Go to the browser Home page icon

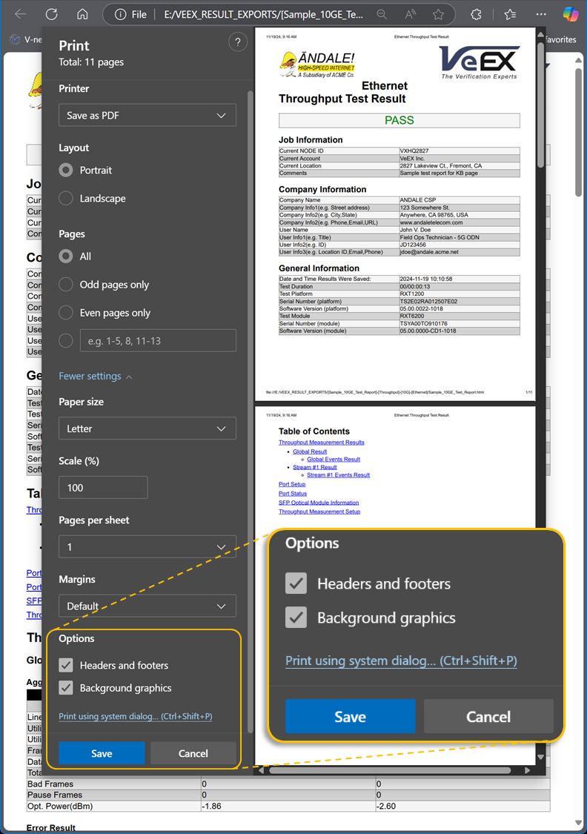click(82, 14)
